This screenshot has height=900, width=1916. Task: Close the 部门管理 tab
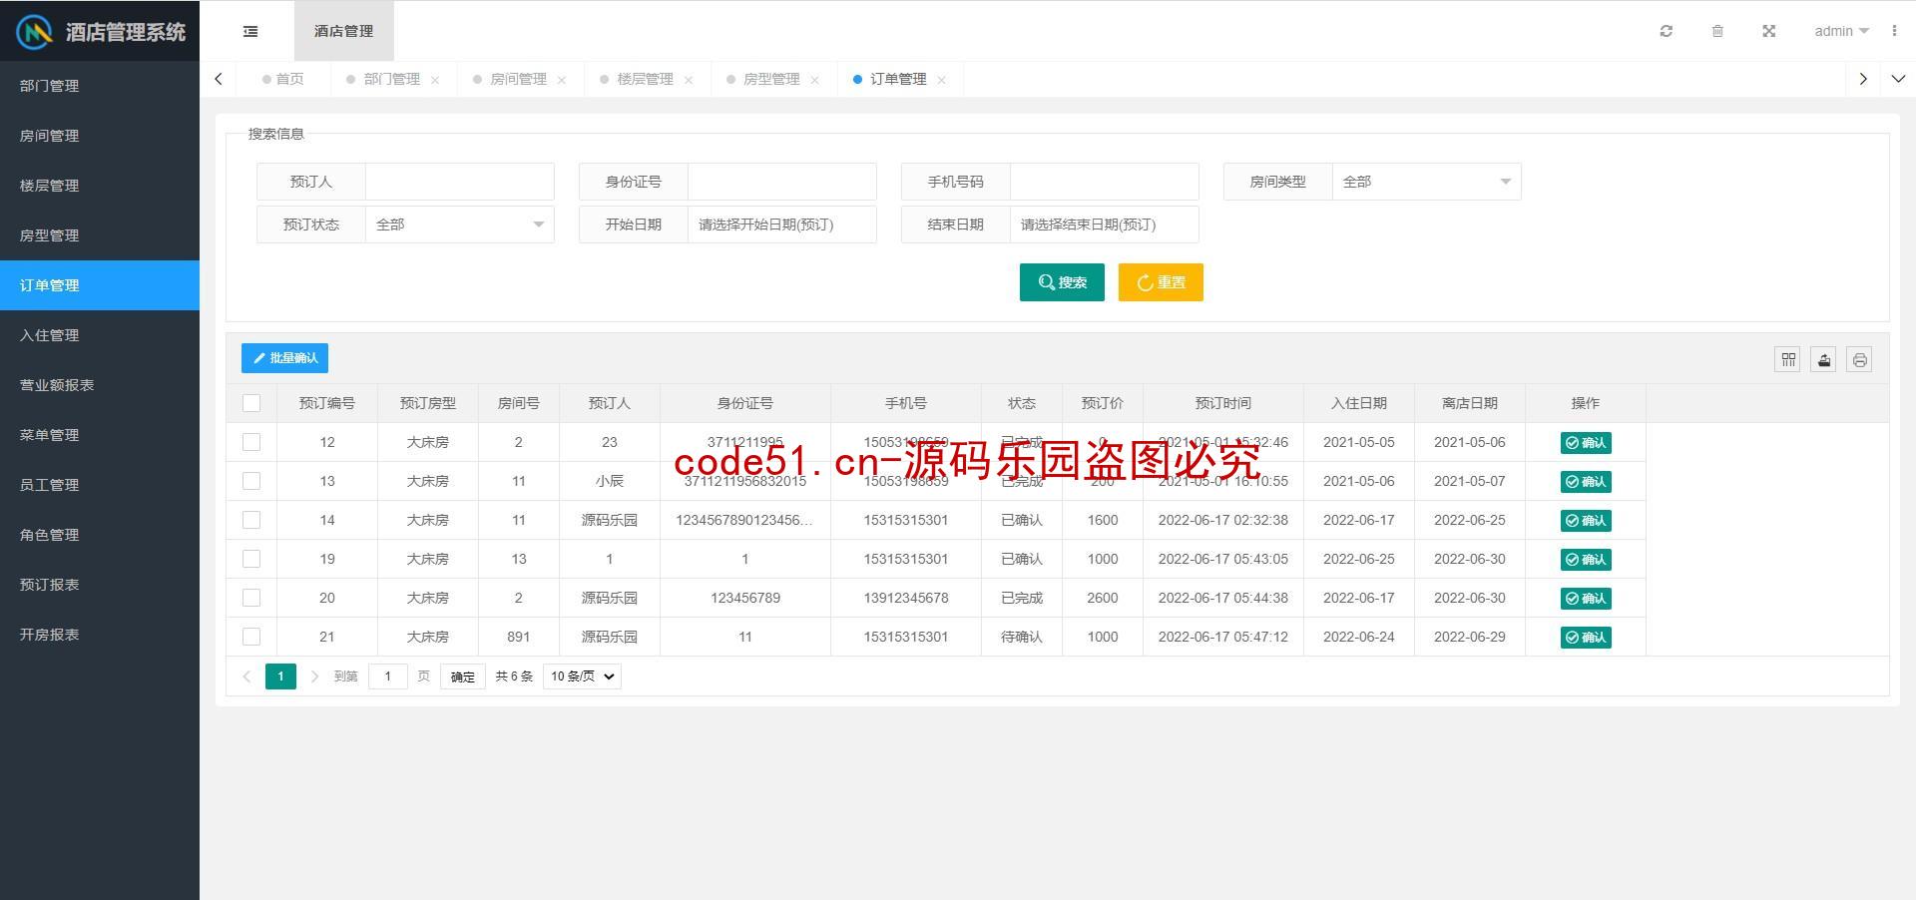coord(435,80)
